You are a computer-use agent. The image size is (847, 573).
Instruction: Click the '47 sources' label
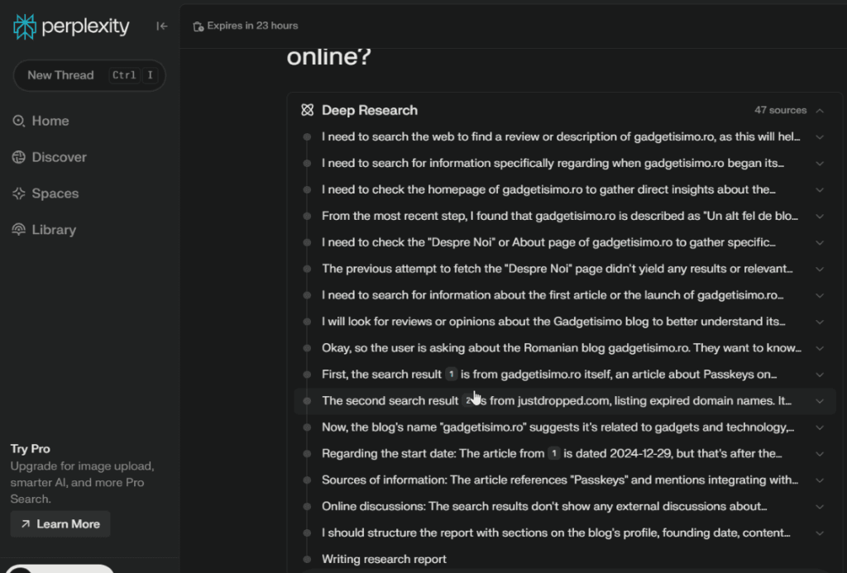click(x=780, y=110)
